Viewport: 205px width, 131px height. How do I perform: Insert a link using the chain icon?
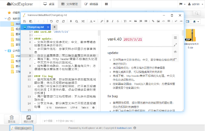pos(153,21)
